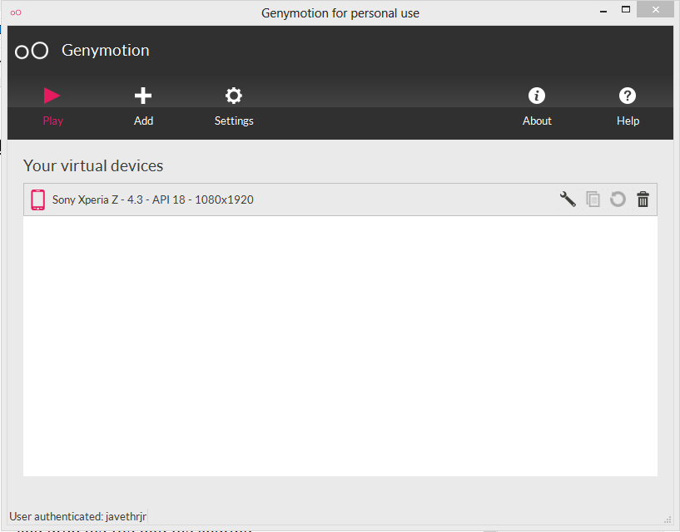Click the Settings label in toolbar
The height and width of the screenshot is (532, 680).
[234, 121]
